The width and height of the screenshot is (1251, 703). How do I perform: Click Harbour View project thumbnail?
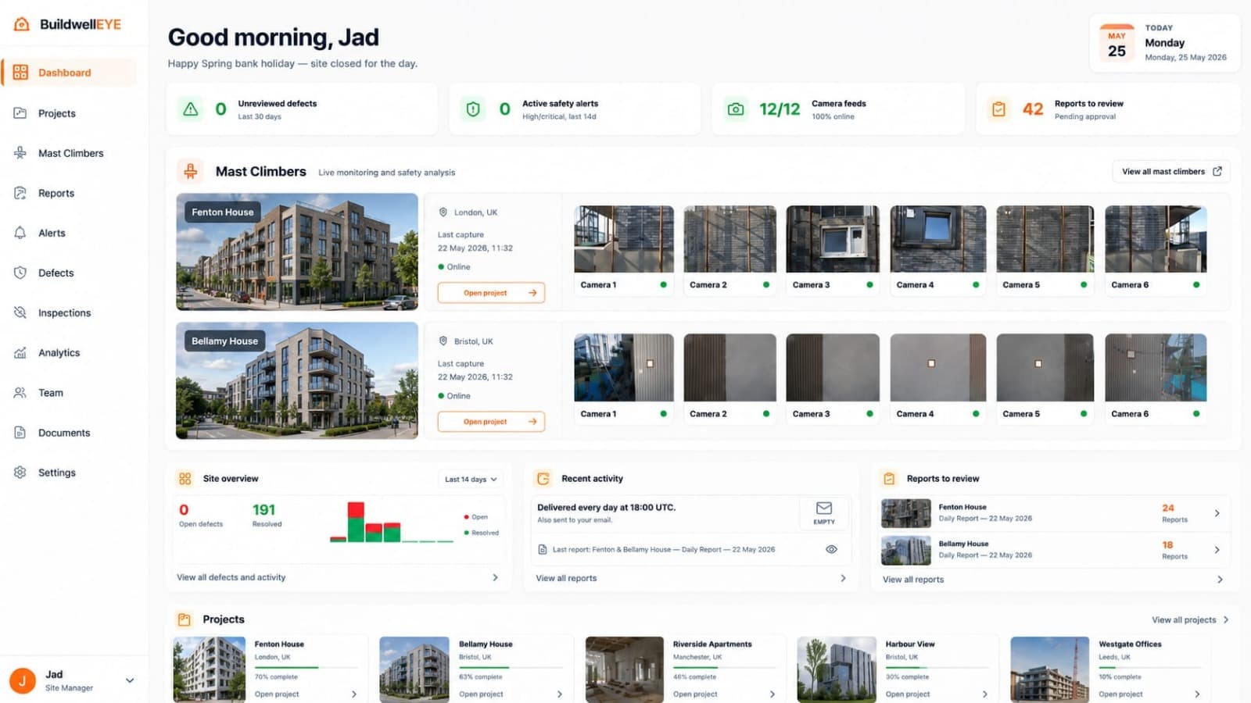(837, 669)
